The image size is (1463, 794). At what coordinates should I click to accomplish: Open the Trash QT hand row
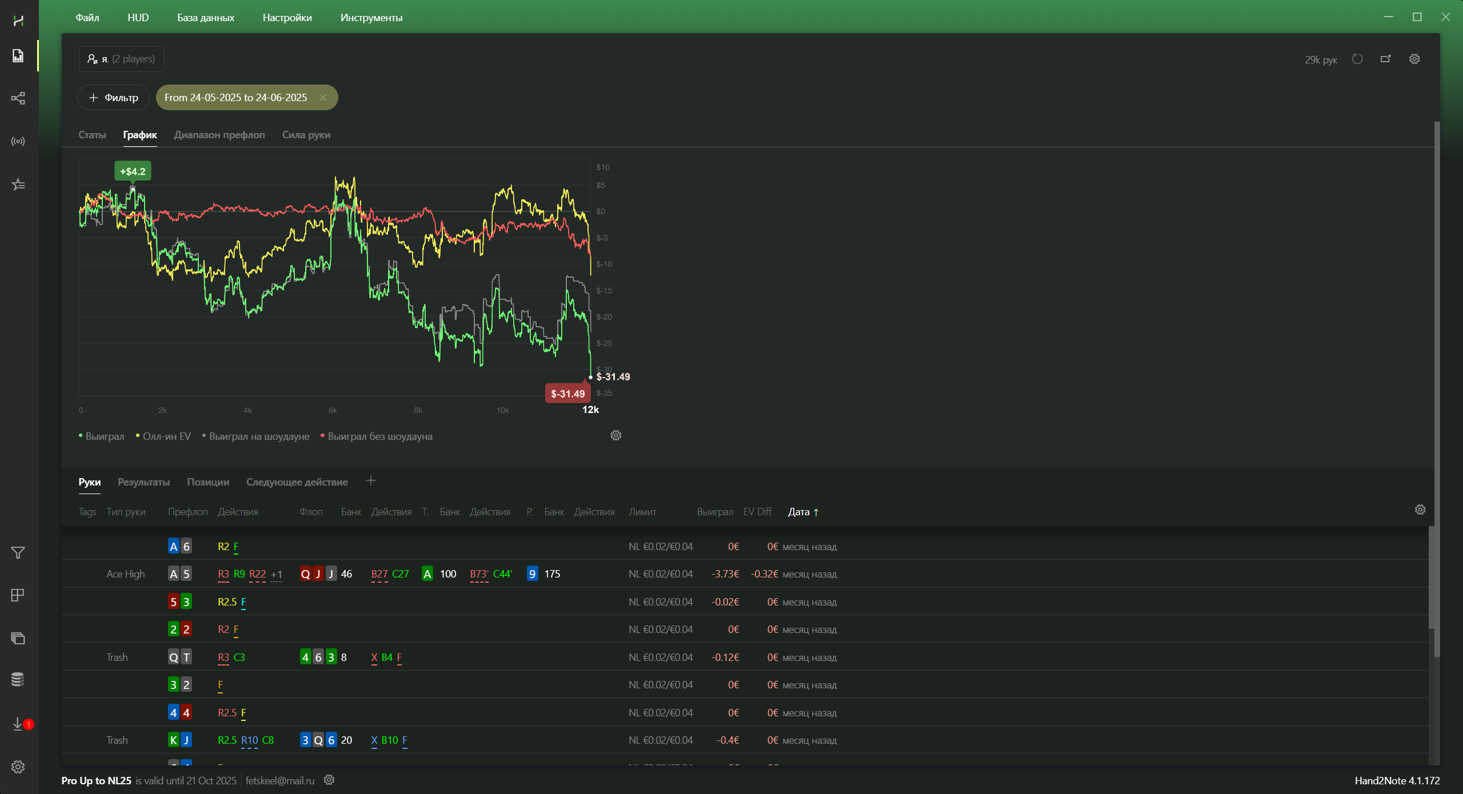tap(745, 657)
